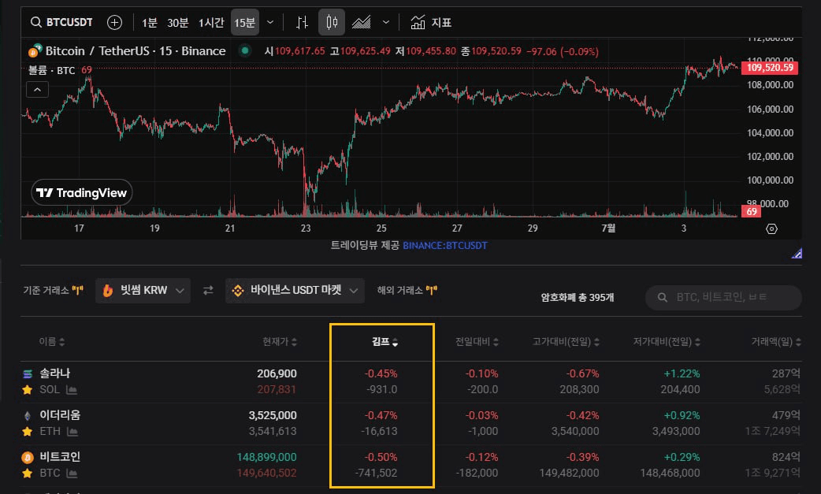Open the 빗썸 KRW exchange dropdown
821x494 pixels.
tap(143, 291)
